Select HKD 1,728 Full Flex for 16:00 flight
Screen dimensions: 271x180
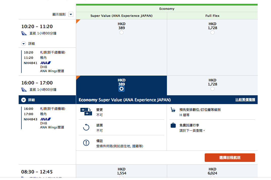click(213, 89)
